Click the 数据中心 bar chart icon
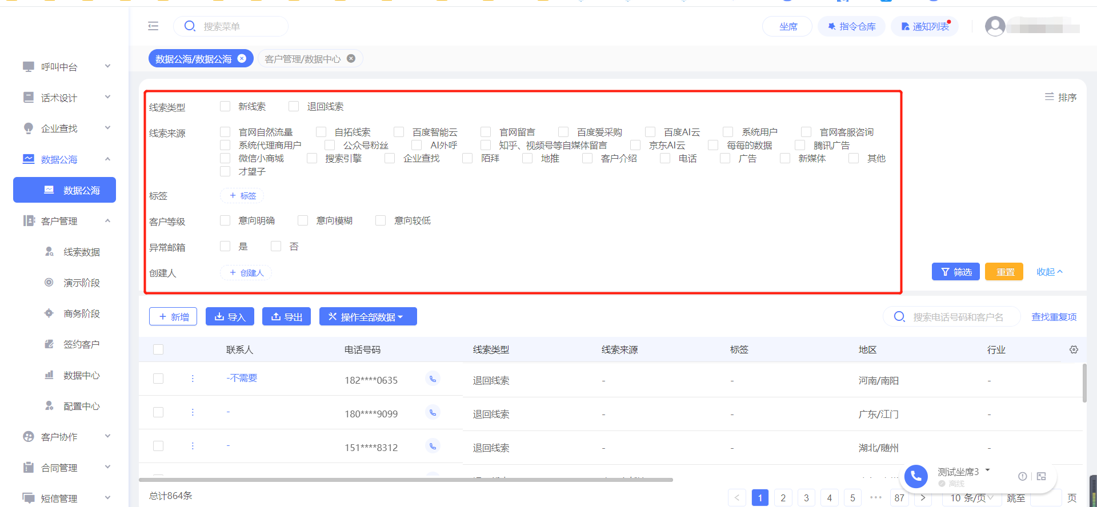This screenshot has width=1097, height=507. pyautogui.click(x=49, y=375)
